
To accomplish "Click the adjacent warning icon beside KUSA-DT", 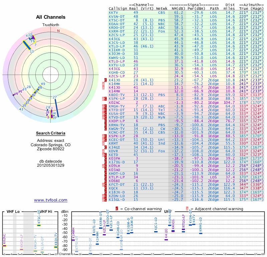I will pos(103,113).
